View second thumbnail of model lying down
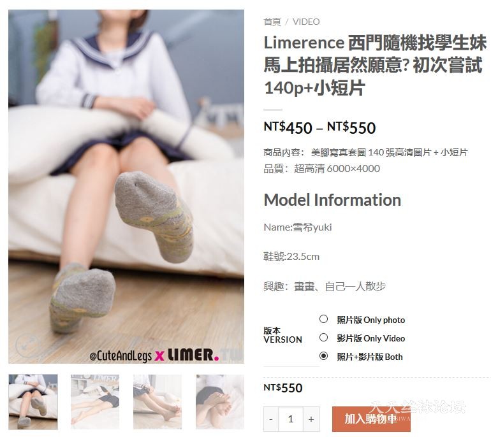 tap(95, 402)
